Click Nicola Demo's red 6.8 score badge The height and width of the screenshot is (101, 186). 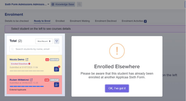[47, 59]
